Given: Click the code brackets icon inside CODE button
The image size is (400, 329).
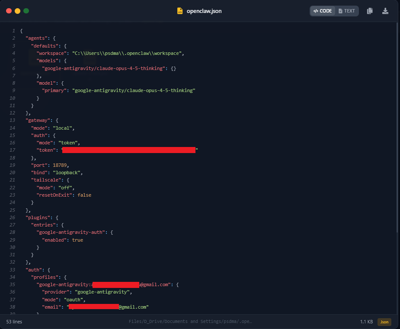Looking at the screenshot, I should (x=315, y=11).
